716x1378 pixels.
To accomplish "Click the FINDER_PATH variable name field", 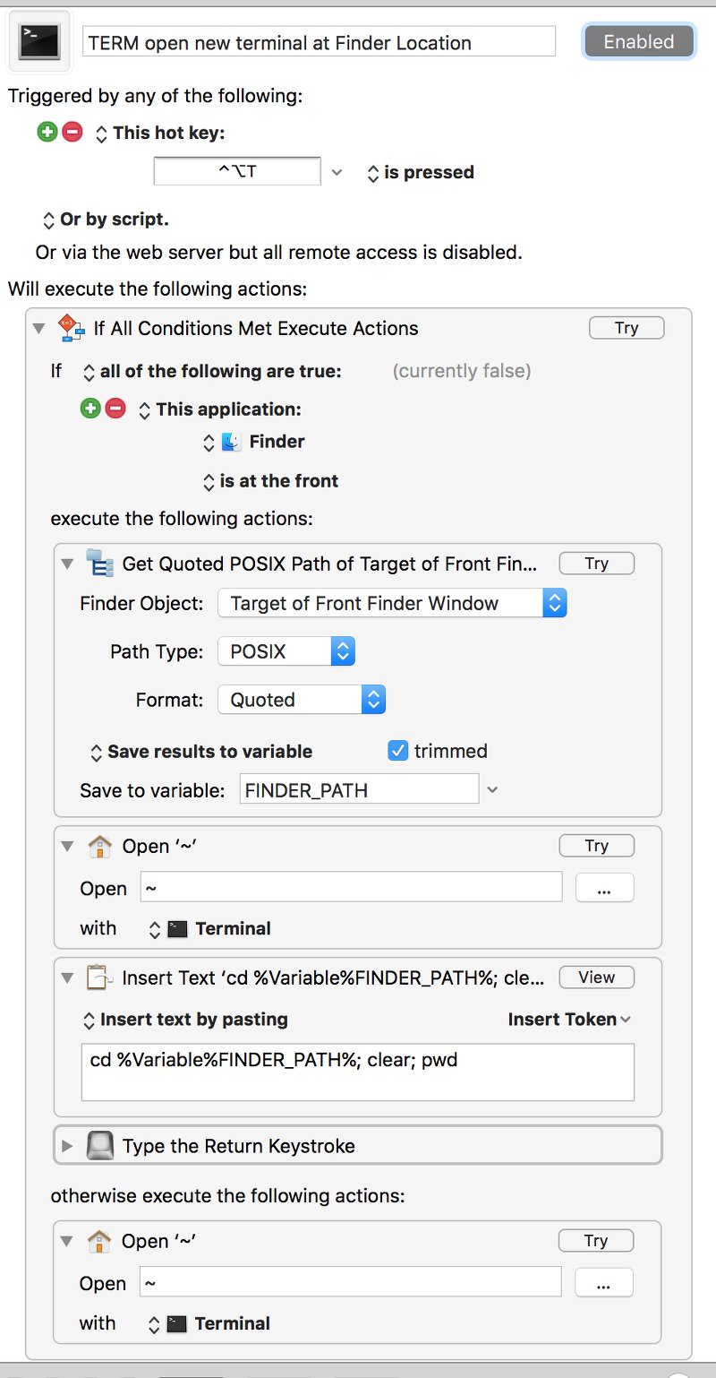I will click(x=358, y=788).
